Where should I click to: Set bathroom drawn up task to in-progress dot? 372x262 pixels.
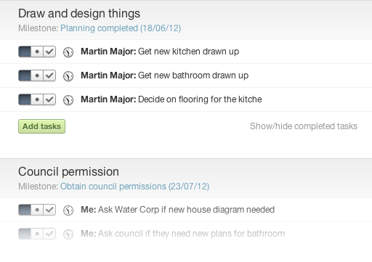click(37, 75)
